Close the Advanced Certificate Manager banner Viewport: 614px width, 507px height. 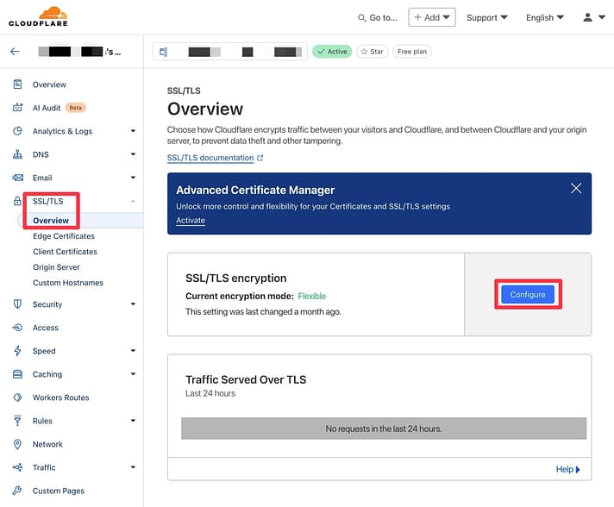[576, 188]
